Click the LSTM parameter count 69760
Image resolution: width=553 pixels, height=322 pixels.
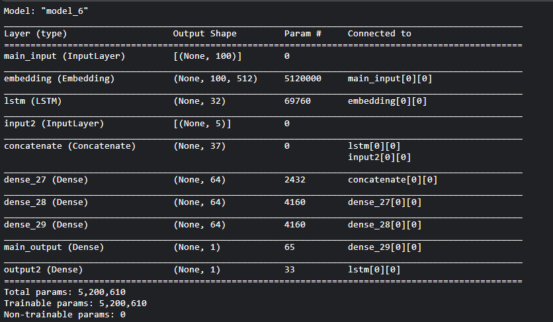297,101
